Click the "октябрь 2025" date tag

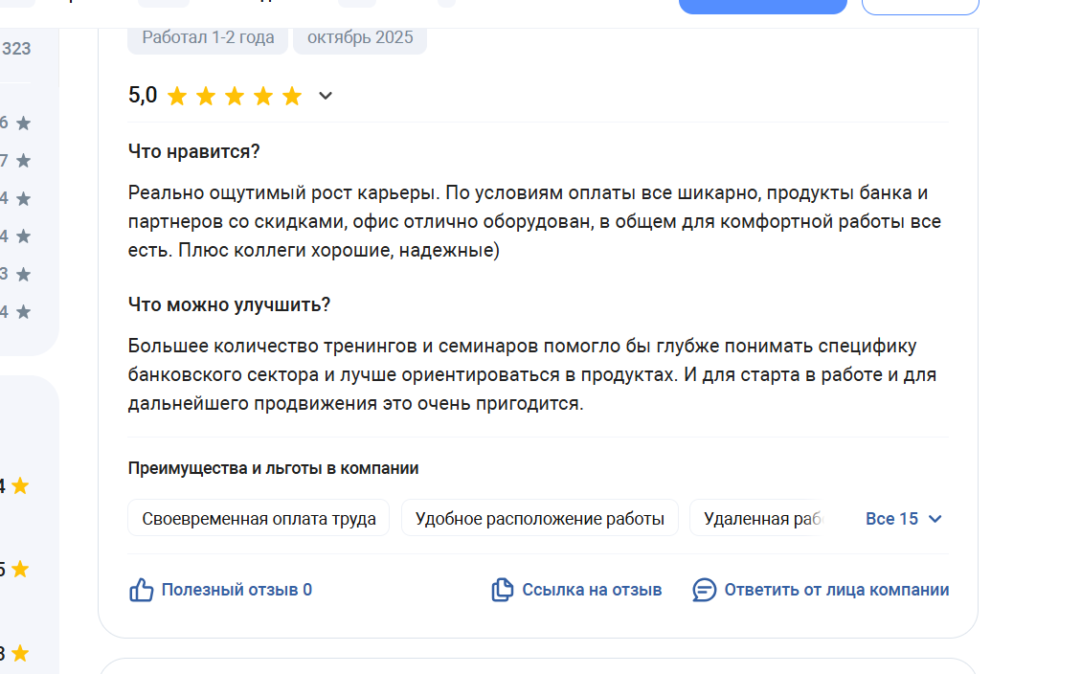point(360,38)
